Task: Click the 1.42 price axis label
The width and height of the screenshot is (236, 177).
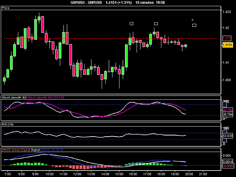Action: pyautogui.click(x=226, y=28)
